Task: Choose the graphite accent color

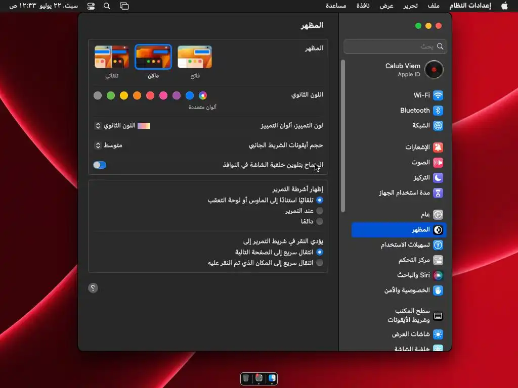Action: click(98, 95)
